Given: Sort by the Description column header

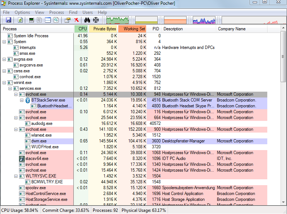Looking at the screenshot, I should coord(189,29).
